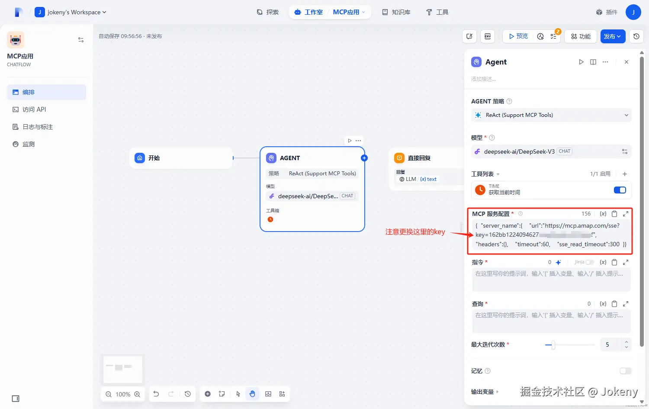Expand the 查询 editor
The width and height of the screenshot is (649, 409).
626,304
